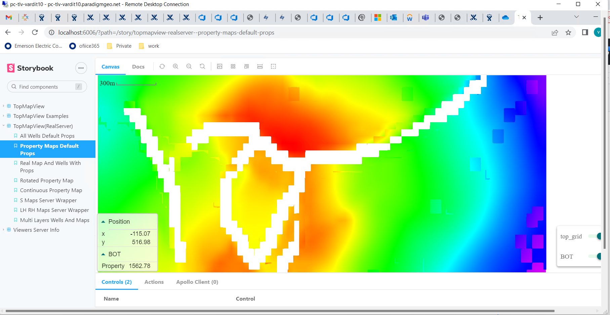
Task: Switch to the Docs tab
Action: tap(138, 66)
